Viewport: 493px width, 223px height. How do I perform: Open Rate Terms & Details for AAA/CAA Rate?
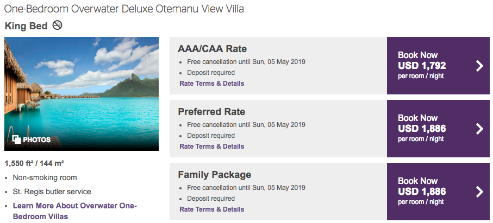pos(211,84)
